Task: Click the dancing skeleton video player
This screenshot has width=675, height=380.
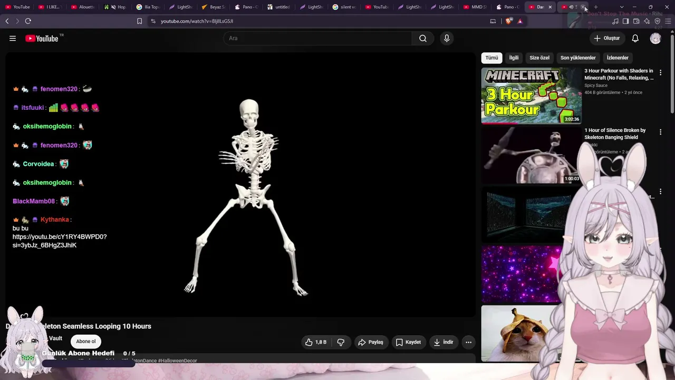Action: [x=240, y=185]
